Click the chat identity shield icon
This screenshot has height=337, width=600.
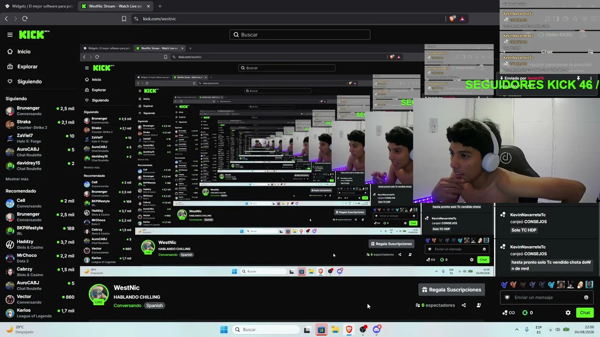pos(507,297)
